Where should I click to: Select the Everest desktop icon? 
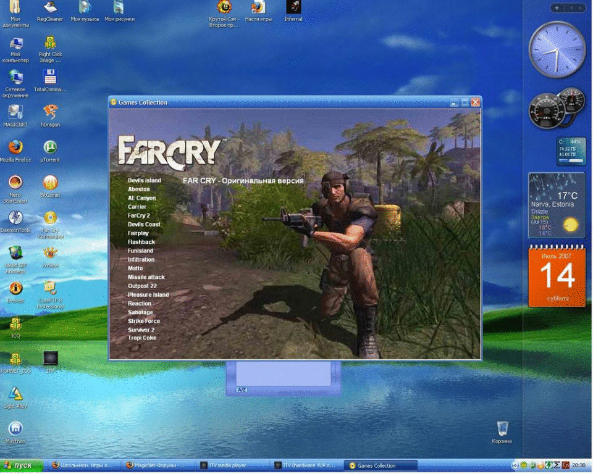click(15, 293)
